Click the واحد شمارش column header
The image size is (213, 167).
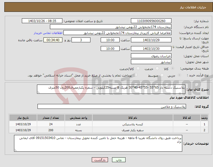79,118
